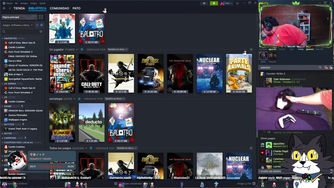Click agus20xx avatar in friends list

click(x=269, y=145)
